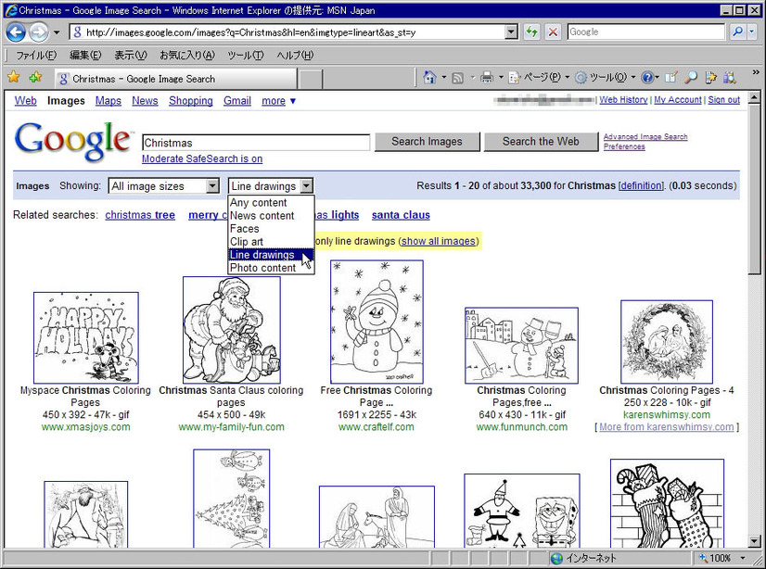The width and height of the screenshot is (766, 569).
Task: Click the Preferences link
Action: point(624,146)
